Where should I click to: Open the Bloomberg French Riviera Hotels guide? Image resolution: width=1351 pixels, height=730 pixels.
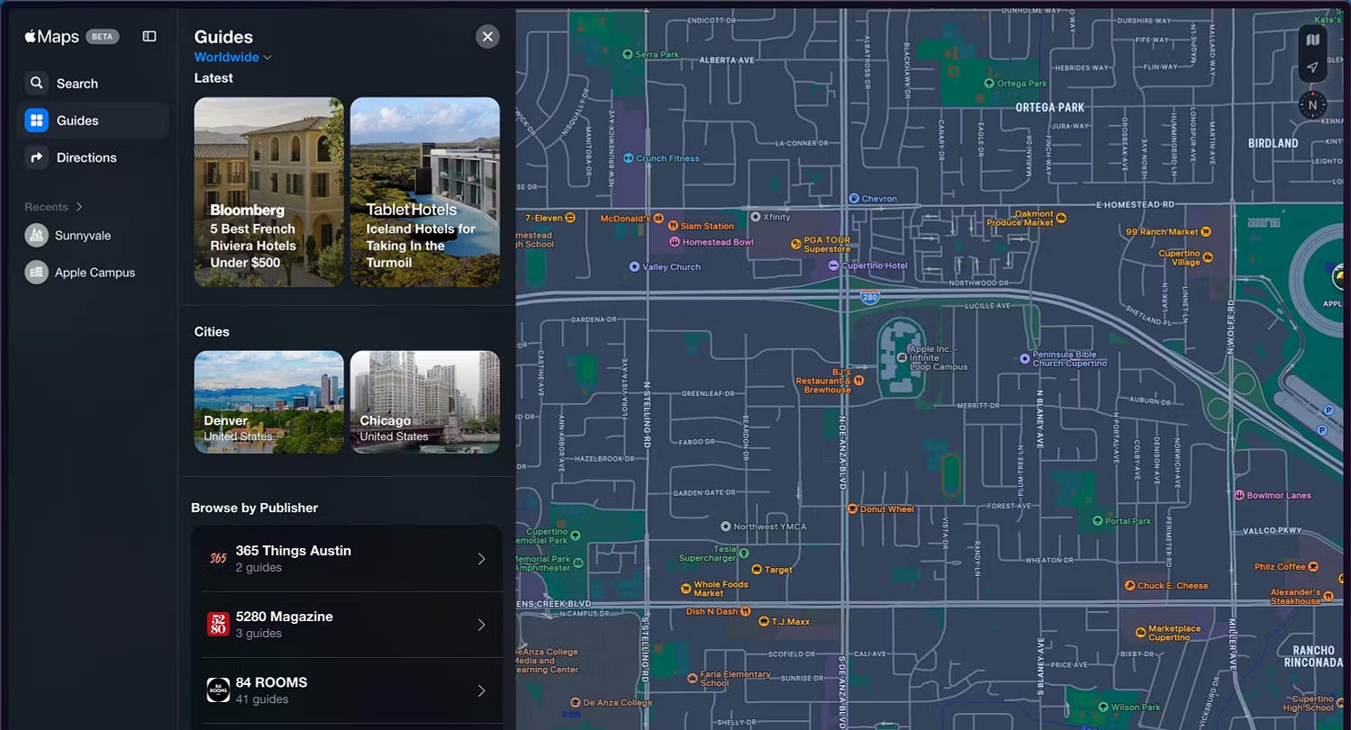point(268,192)
